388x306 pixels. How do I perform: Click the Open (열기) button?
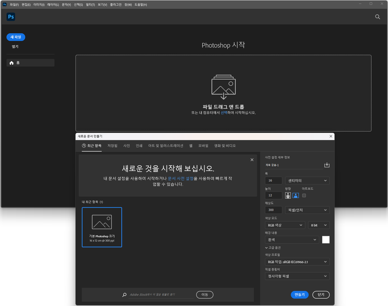coord(15,46)
